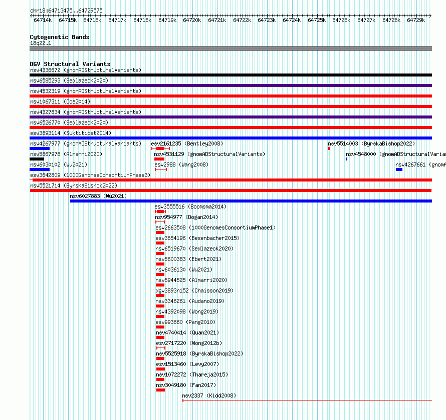Open nsv5867978 (Almarri2020) label
The width and height of the screenshot is (446, 420).
[66, 154]
